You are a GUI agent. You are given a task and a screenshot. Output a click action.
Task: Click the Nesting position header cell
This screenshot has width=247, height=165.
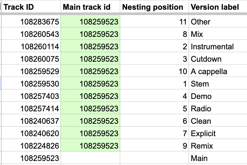coord(155,6)
